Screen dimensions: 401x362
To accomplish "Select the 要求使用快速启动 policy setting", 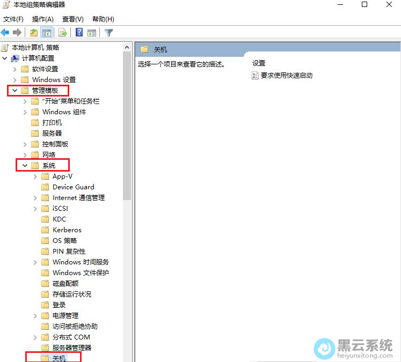I will tap(286, 76).
